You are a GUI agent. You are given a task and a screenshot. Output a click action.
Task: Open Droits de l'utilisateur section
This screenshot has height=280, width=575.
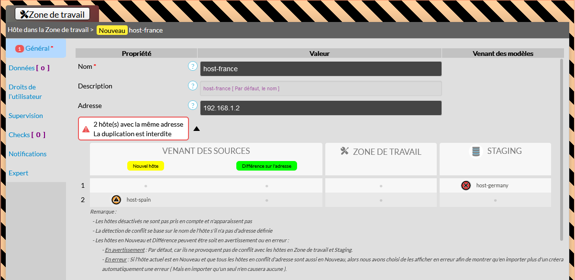[25, 92]
